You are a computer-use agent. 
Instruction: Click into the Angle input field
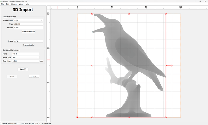pos(28,24)
